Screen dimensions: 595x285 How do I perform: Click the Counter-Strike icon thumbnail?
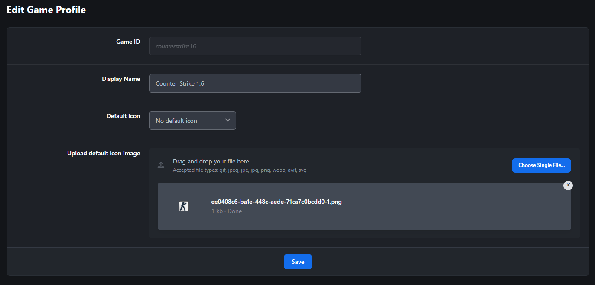(x=184, y=206)
